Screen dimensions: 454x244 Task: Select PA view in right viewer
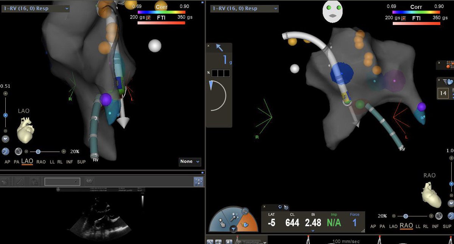pyautogui.click(x=382, y=226)
